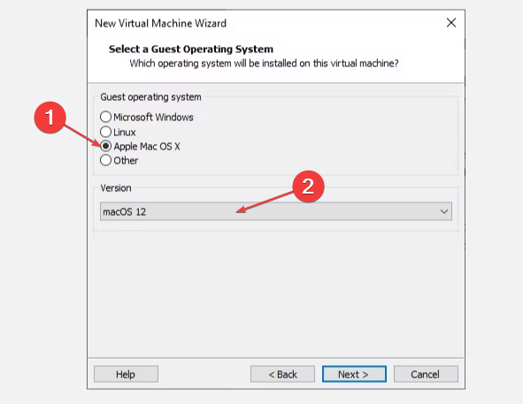Expand the Version dropdown chevron arrow
Image resolution: width=523 pixels, height=404 pixels.
pos(443,211)
